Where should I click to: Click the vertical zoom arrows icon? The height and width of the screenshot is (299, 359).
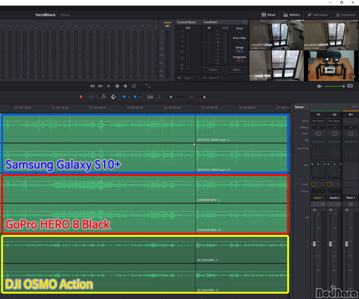point(159,97)
